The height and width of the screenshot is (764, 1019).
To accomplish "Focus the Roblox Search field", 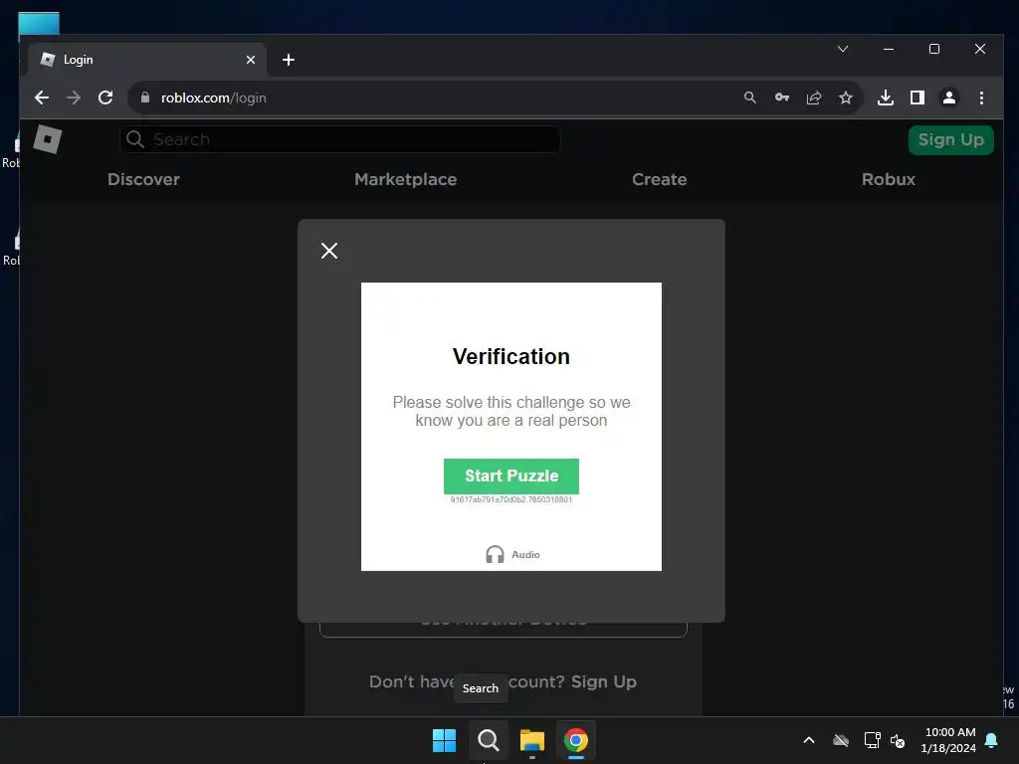I will [340, 139].
